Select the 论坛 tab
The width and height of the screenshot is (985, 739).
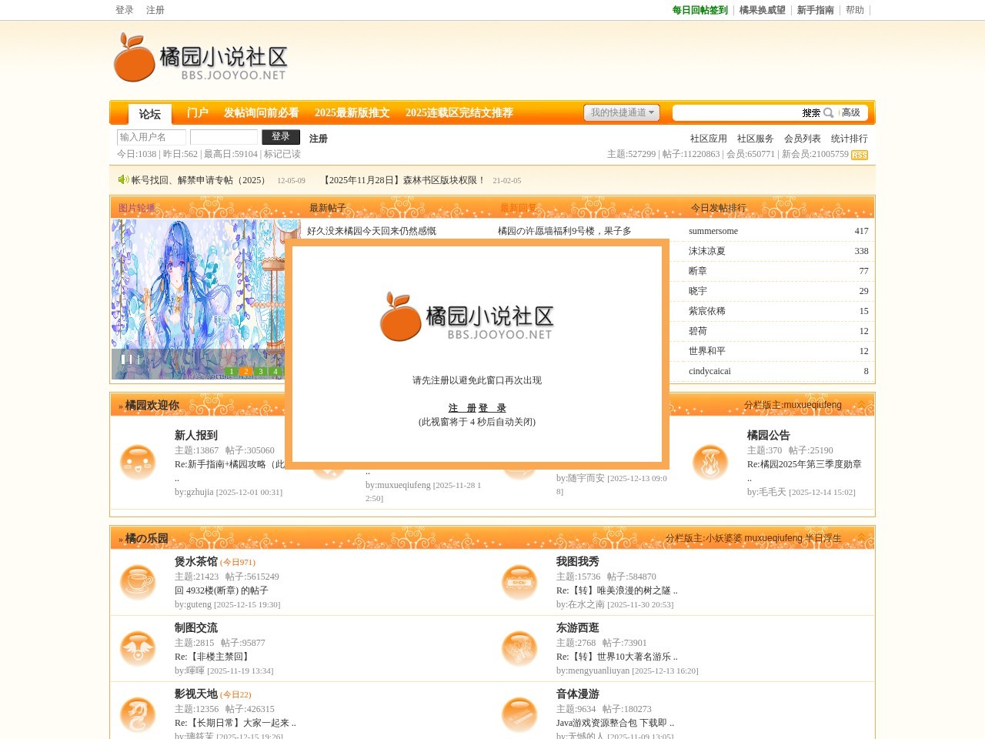(149, 113)
